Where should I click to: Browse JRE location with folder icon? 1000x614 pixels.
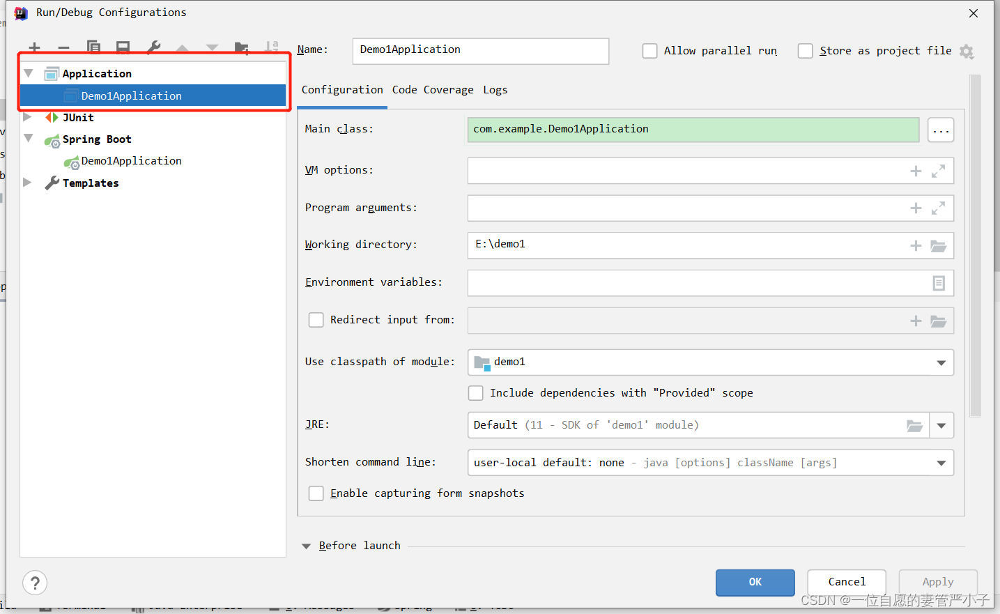[914, 425]
